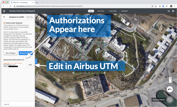Bookmark this page with the star
Screen dimensions: 177x107
point(156,6)
